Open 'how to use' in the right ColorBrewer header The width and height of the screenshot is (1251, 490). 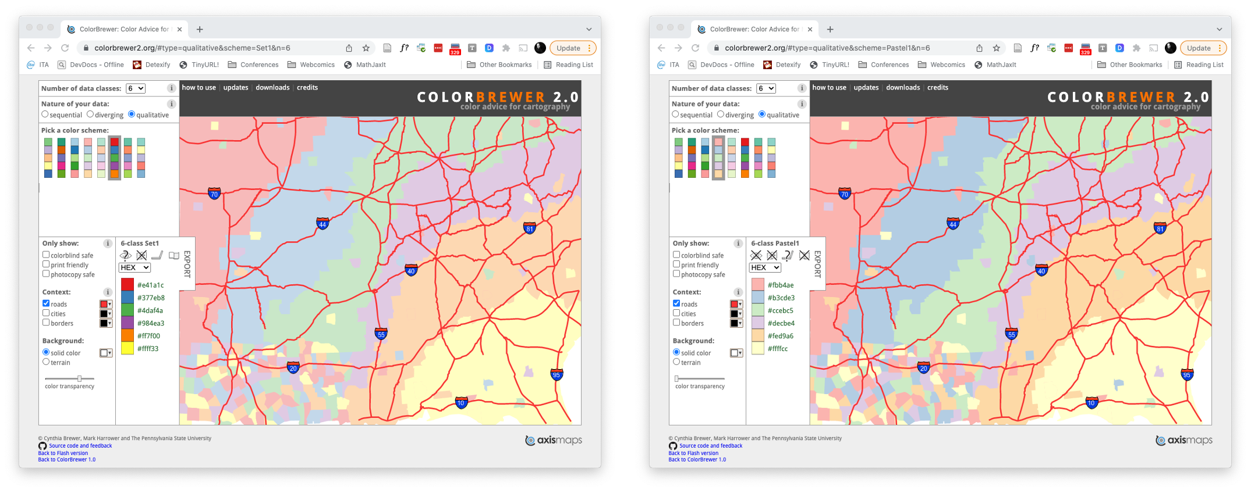pyautogui.click(x=829, y=88)
